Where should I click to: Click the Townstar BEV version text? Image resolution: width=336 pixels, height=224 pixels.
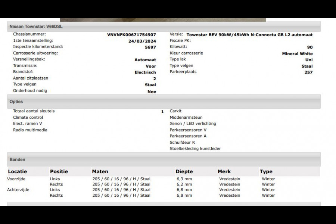249,35
